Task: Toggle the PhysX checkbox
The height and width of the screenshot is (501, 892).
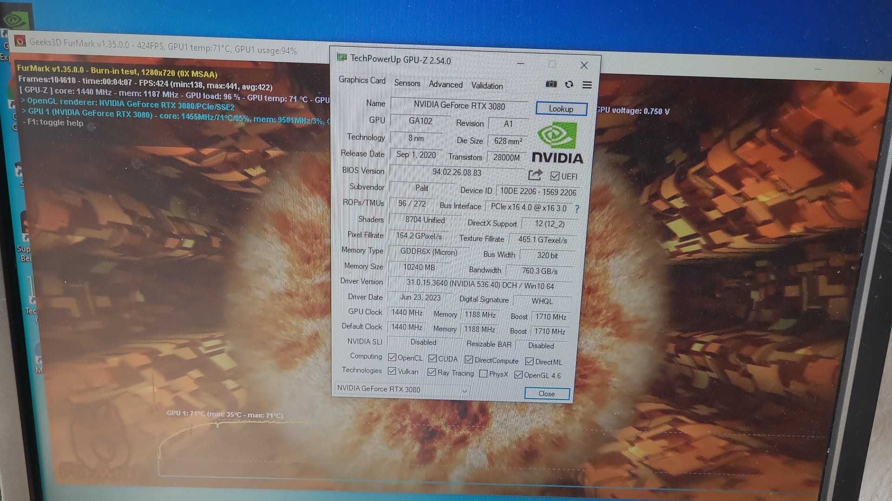Action: [483, 373]
